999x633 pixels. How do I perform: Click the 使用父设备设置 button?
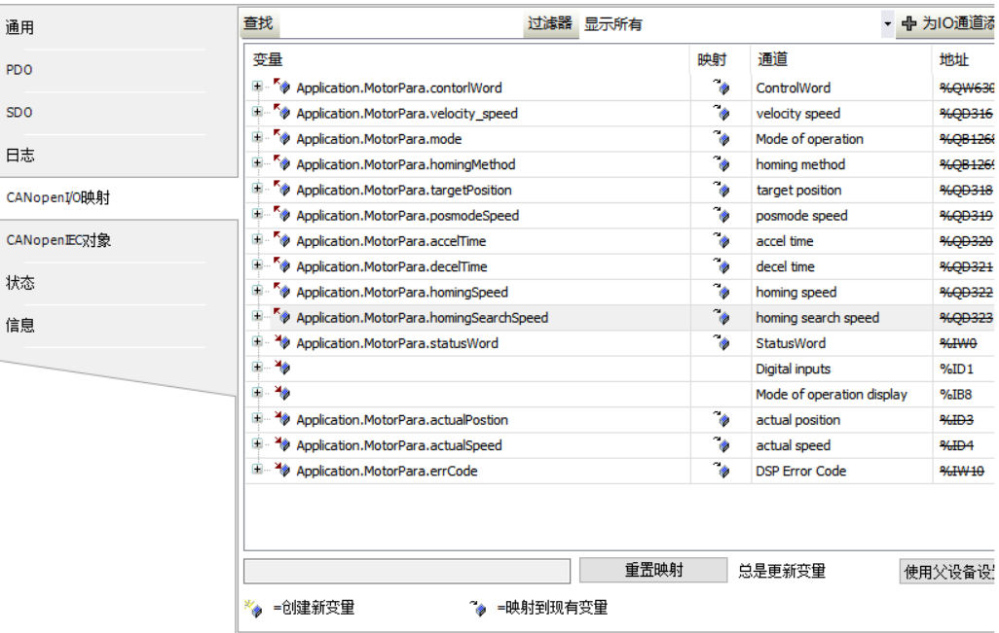[948, 572]
